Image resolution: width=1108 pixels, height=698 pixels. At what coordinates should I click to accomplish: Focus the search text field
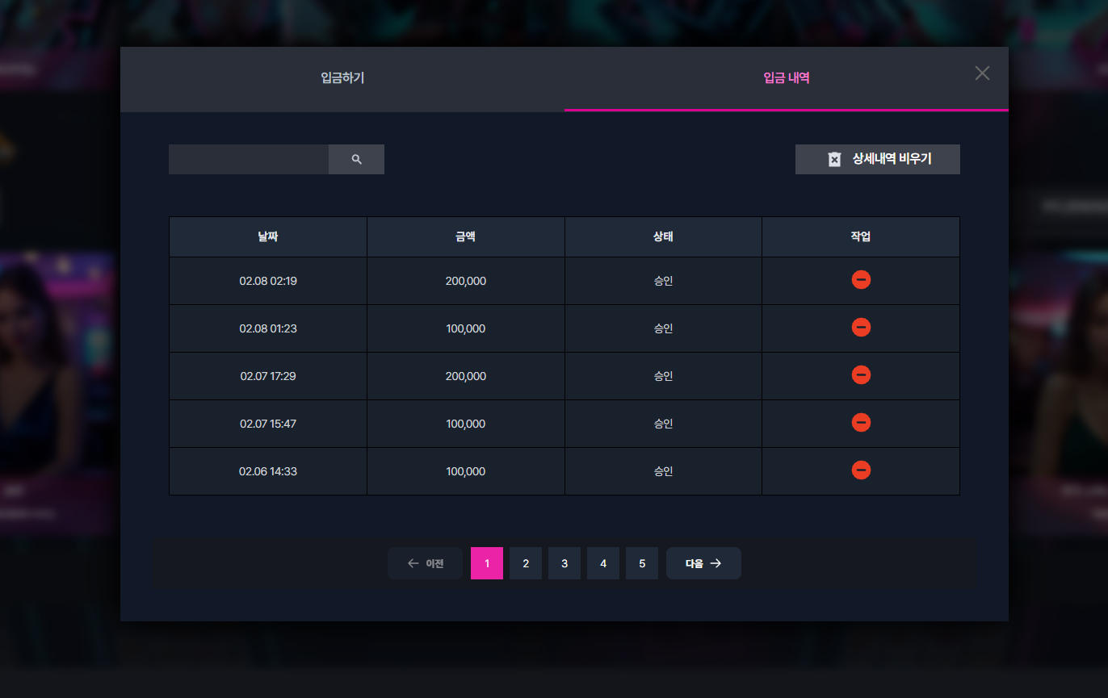(x=249, y=160)
